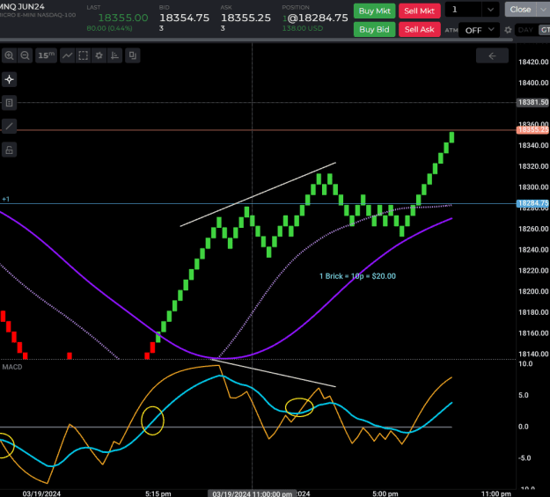Open chart settings gear in toolbar
The height and width of the screenshot is (497, 550).
click(x=99, y=55)
